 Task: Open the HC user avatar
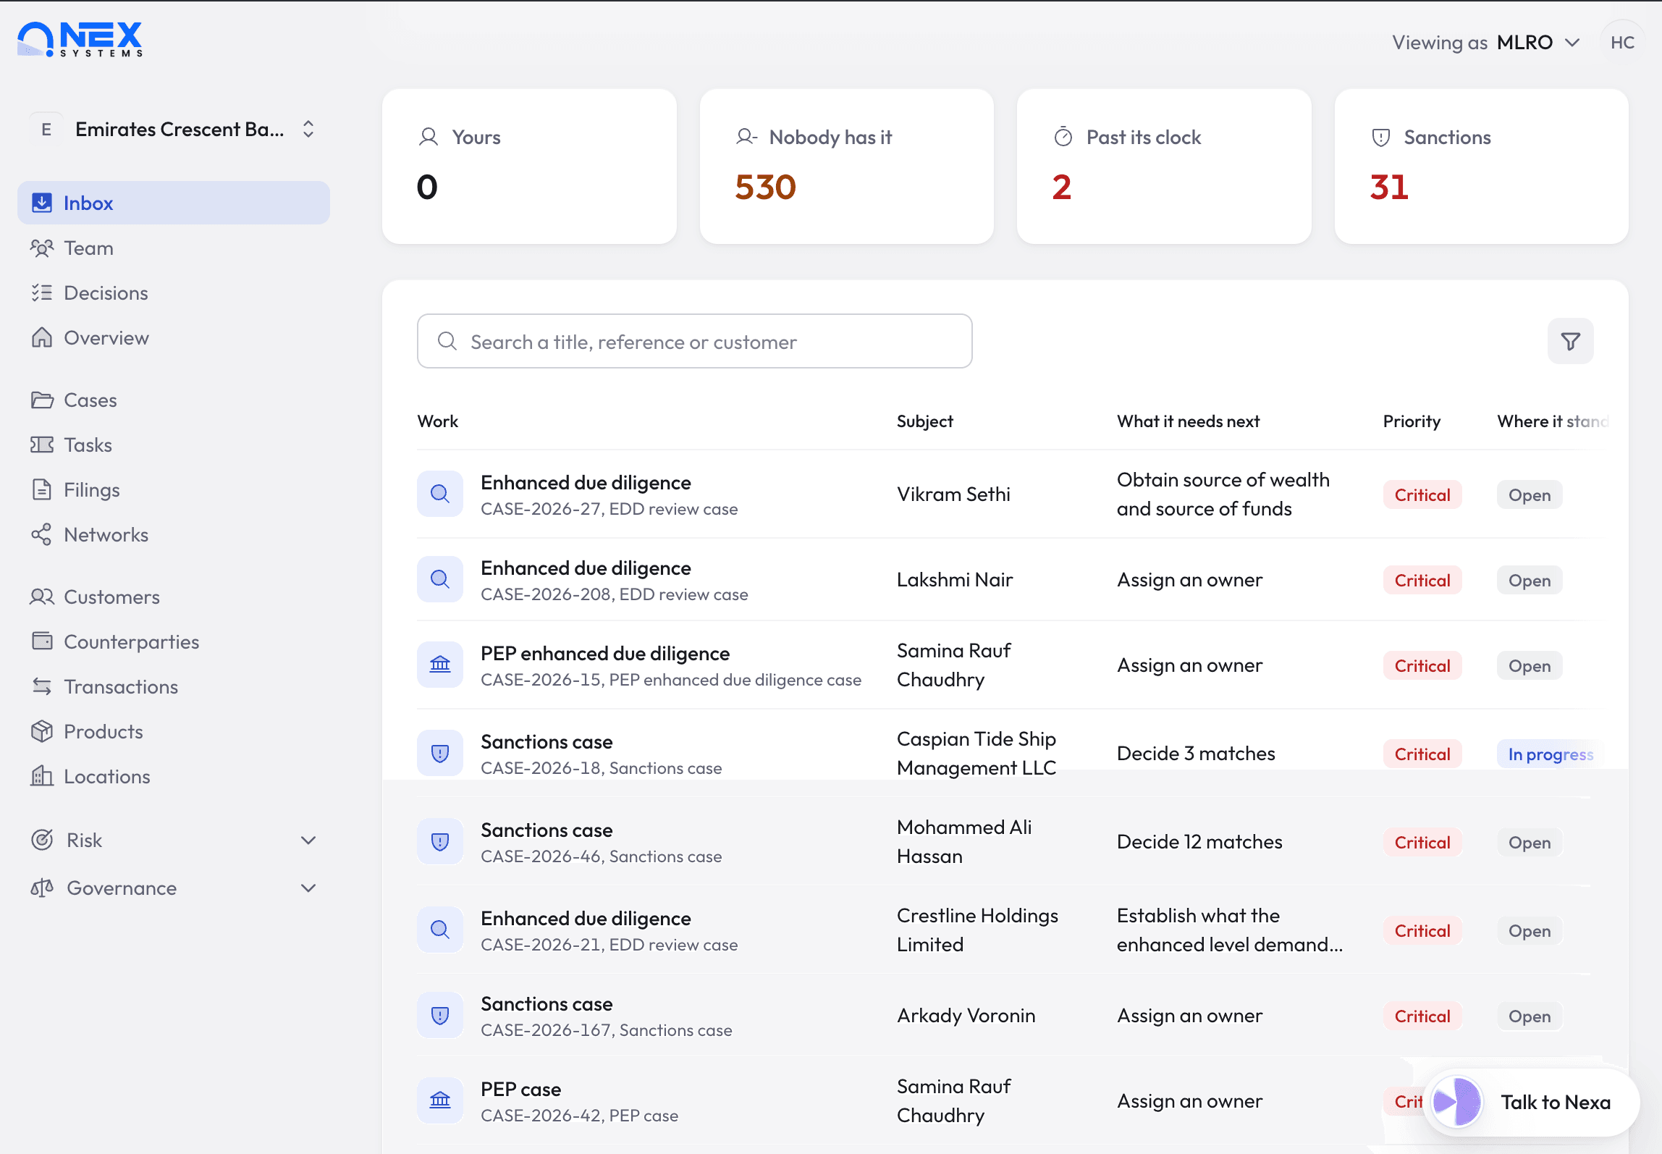click(1622, 43)
